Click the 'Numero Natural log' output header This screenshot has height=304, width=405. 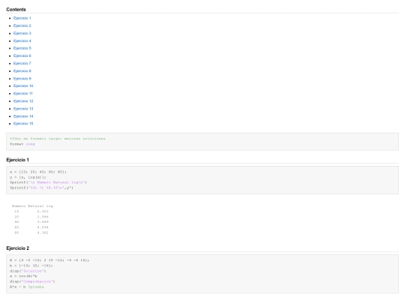(32, 206)
